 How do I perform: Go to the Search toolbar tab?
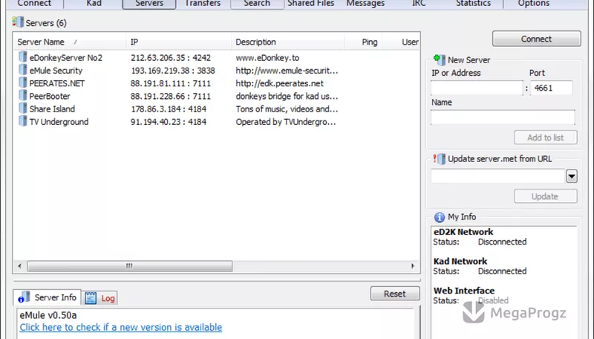[x=257, y=4]
